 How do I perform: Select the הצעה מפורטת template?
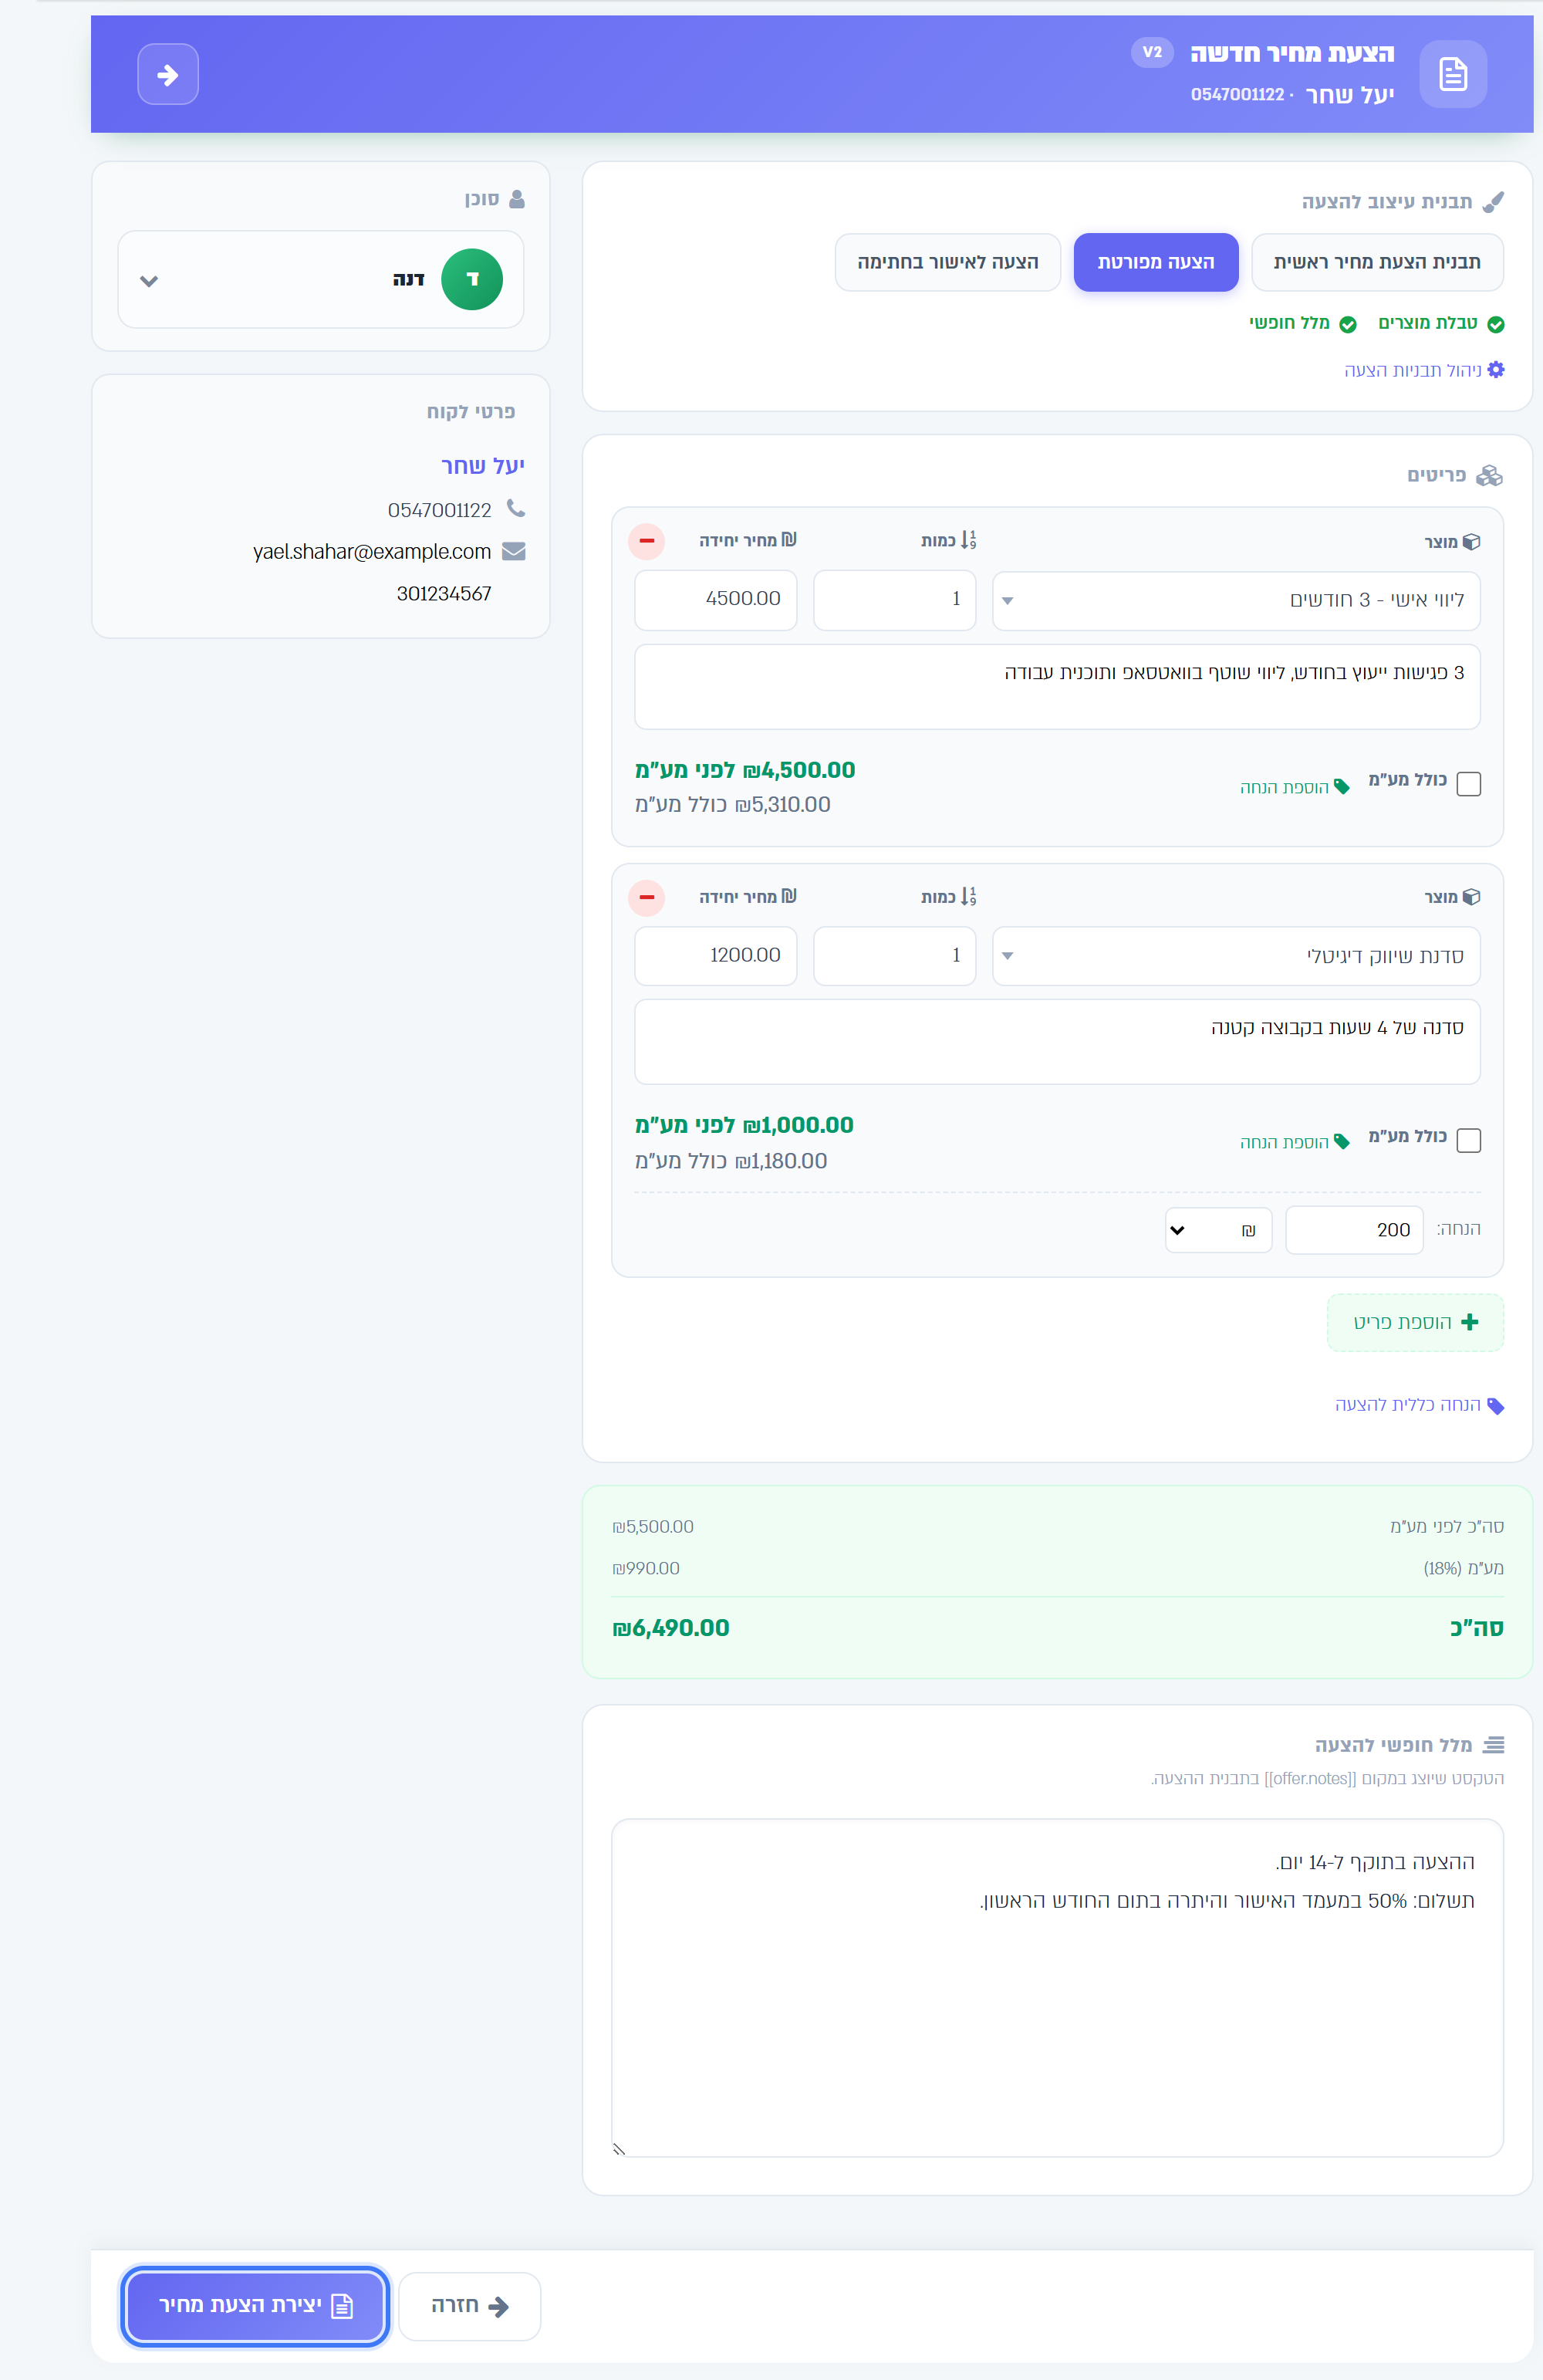[x=1156, y=262]
